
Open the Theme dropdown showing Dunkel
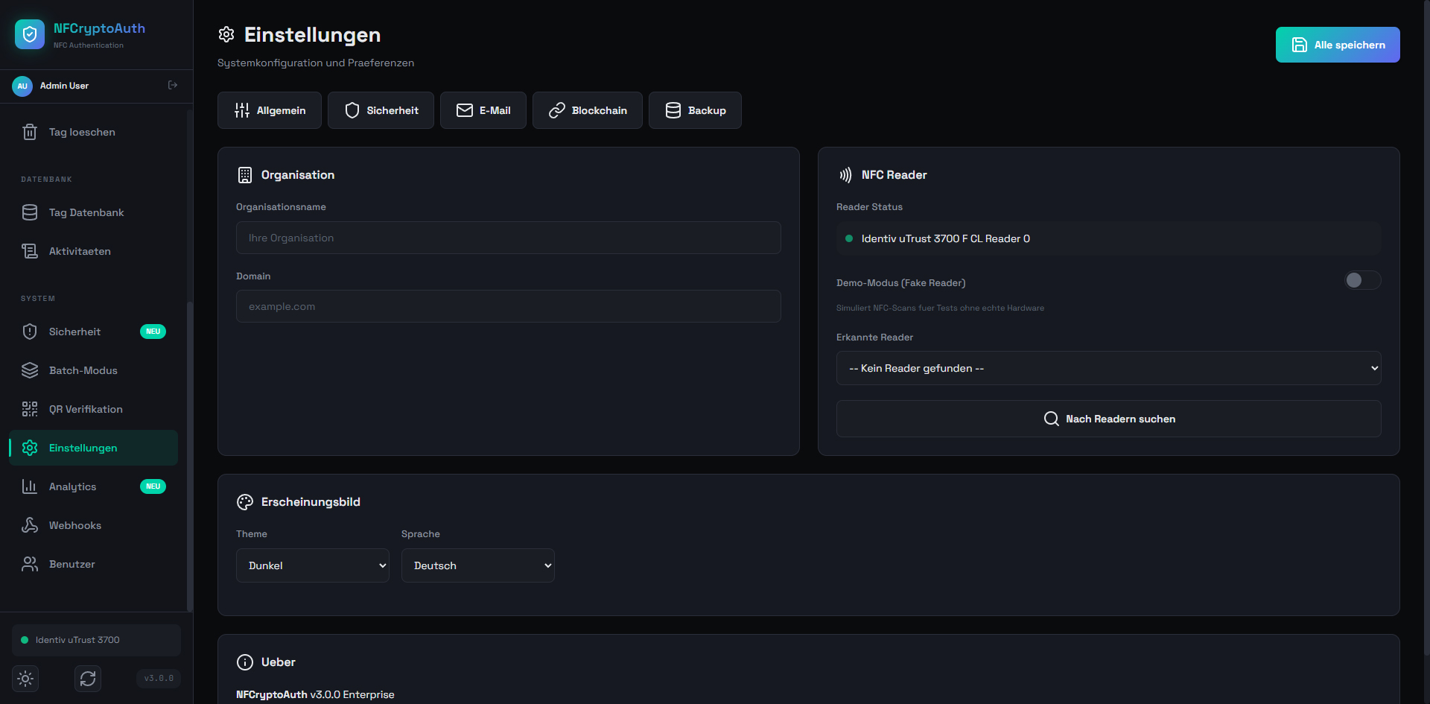coord(312,565)
